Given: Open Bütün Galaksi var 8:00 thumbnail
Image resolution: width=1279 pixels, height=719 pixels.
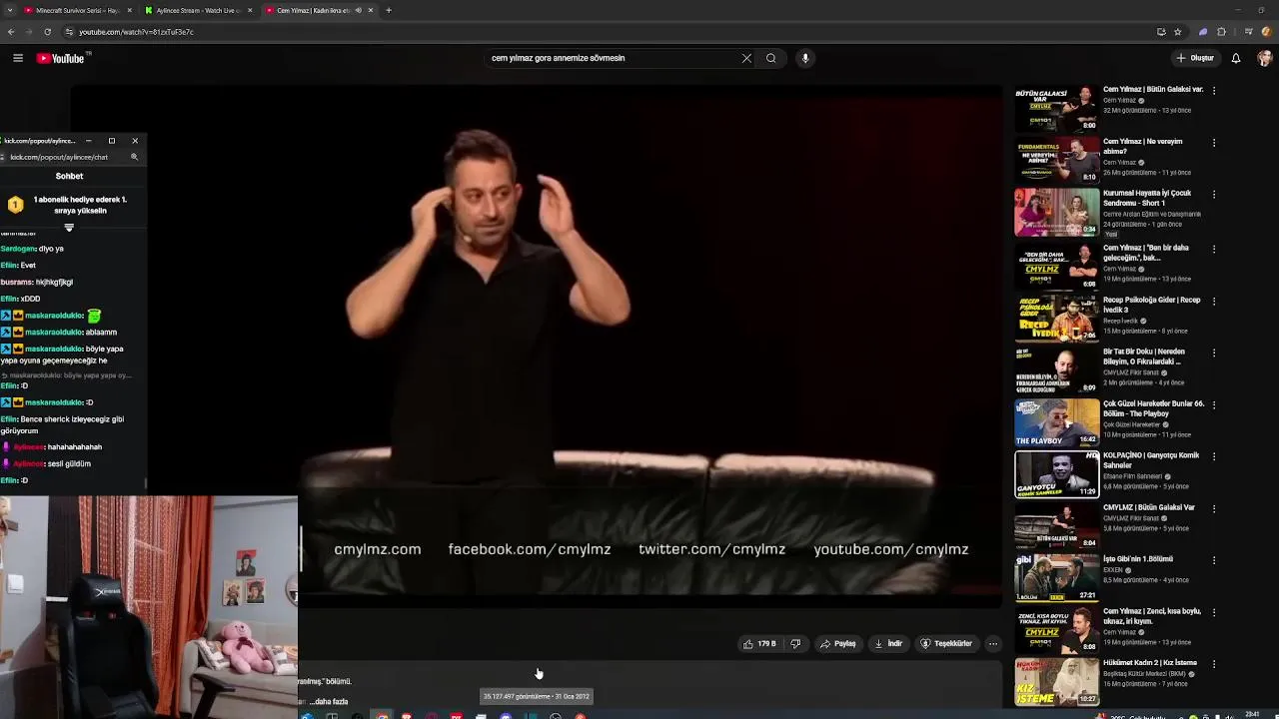Looking at the screenshot, I should click(x=1057, y=109).
